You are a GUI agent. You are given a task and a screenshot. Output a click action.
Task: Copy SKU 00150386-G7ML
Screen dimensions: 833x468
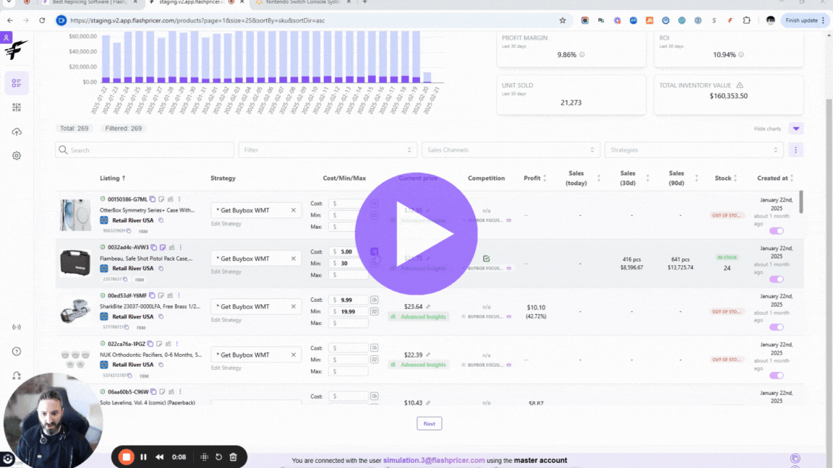point(153,199)
